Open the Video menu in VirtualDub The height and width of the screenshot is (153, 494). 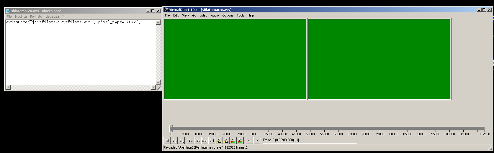tap(203, 15)
